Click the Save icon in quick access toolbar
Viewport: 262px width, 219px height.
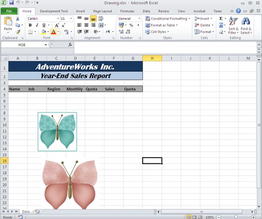pyautogui.click(x=11, y=3)
